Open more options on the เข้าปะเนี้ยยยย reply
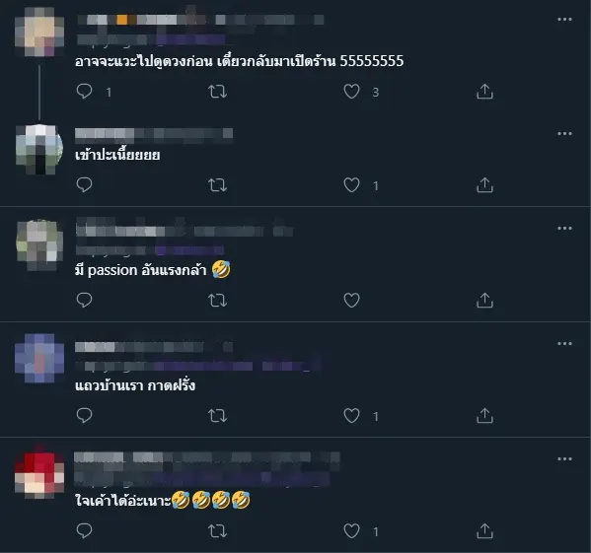This screenshot has height=553, width=591. (x=564, y=134)
